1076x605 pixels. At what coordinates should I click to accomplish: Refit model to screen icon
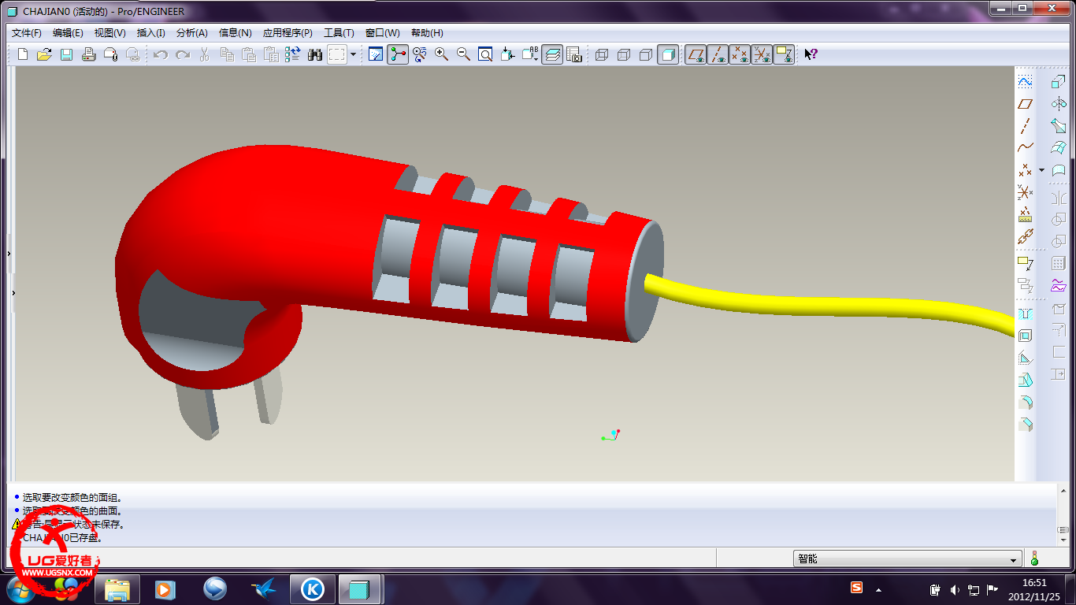tap(485, 54)
